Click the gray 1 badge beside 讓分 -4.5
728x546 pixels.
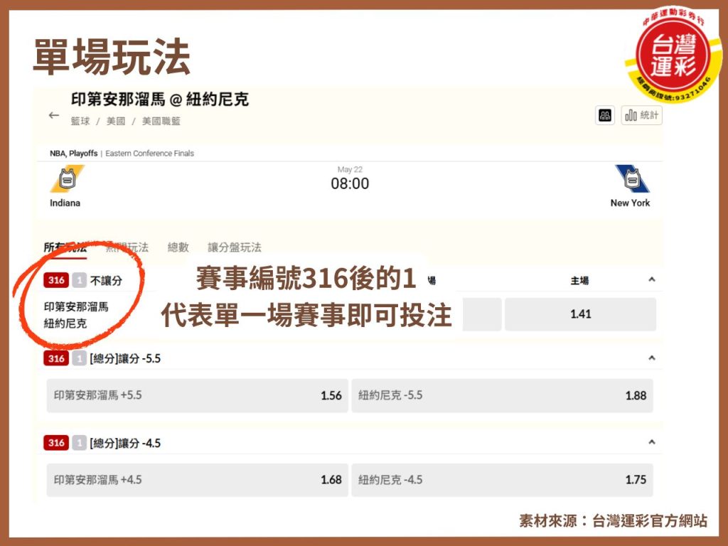(x=80, y=442)
